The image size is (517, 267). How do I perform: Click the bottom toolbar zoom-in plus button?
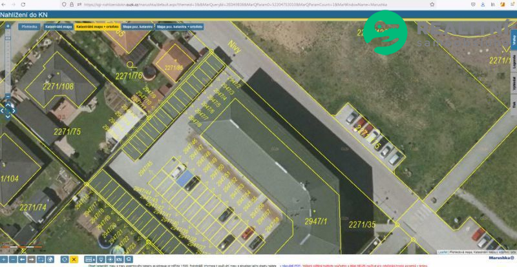click(x=4, y=259)
